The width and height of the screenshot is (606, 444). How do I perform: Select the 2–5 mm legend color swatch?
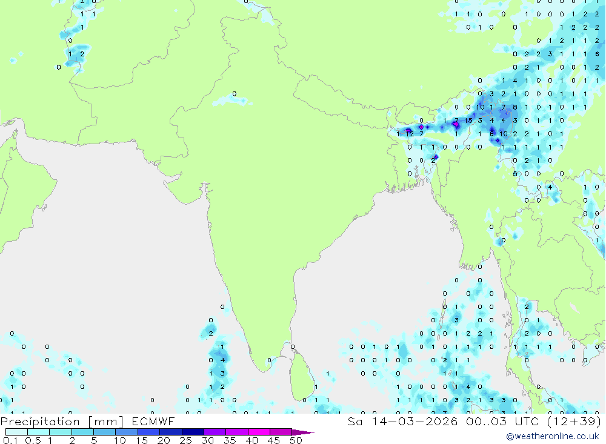click(x=82, y=432)
